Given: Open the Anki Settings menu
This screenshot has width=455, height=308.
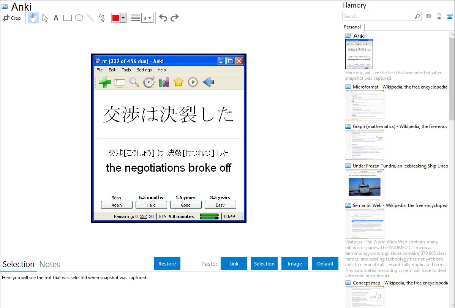Looking at the screenshot, I should (x=144, y=70).
